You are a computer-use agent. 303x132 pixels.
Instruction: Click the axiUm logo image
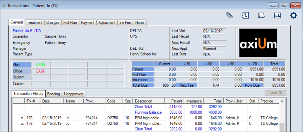point(258,43)
